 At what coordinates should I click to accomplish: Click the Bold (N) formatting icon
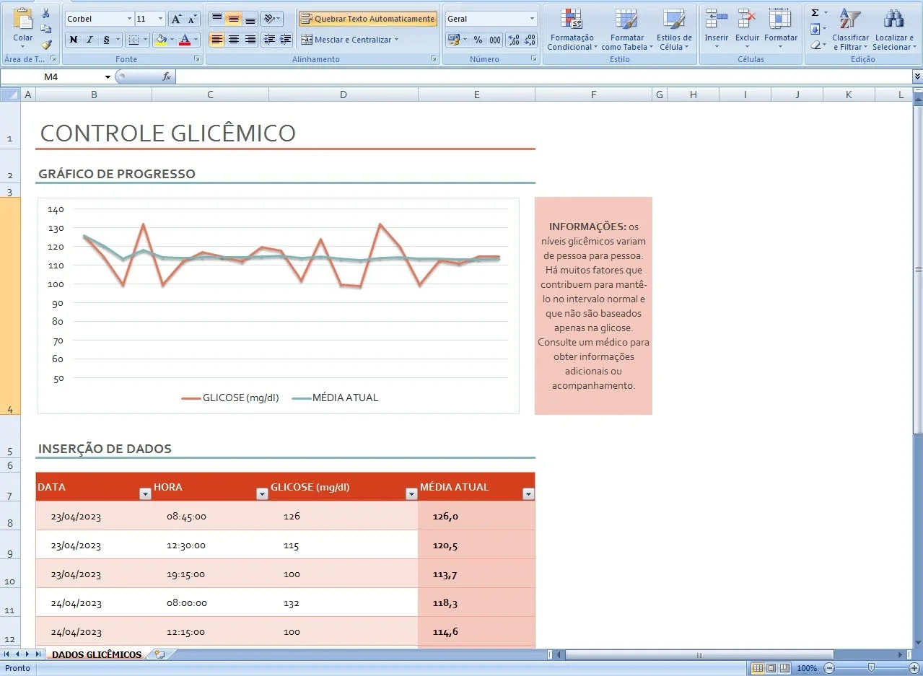(73, 40)
